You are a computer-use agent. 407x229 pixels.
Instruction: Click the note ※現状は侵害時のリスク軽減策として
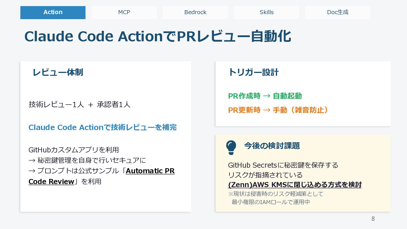(276, 194)
